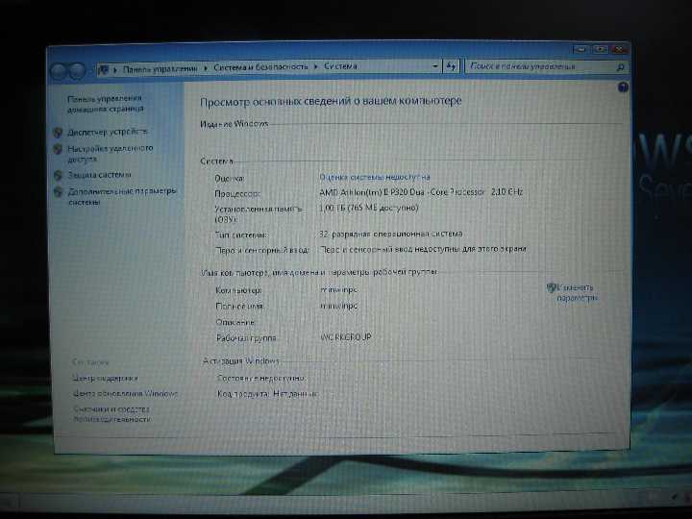Open Центр поддержки link
This screenshot has height=519, width=692.
pos(105,379)
